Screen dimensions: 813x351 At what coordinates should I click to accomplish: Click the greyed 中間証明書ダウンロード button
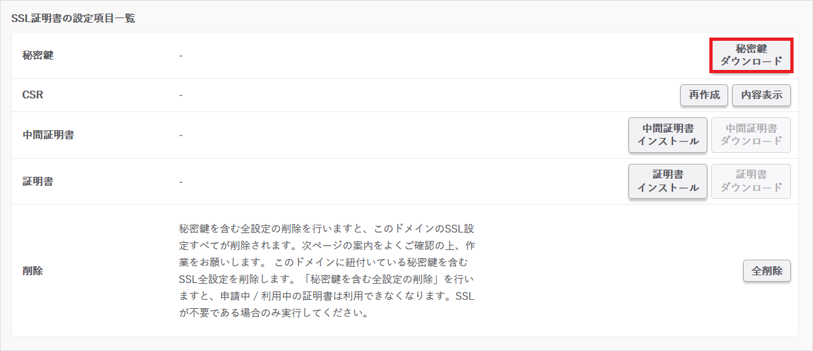tap(751, 135)
